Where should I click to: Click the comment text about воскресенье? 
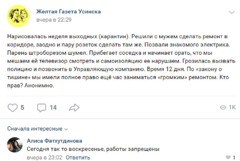pos(93,149)
